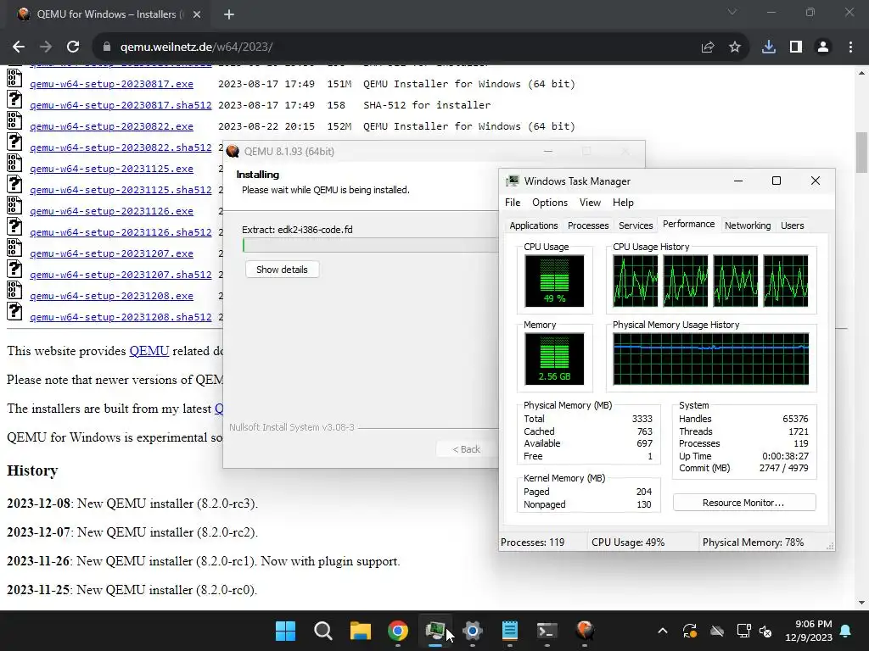Click 'Physical Memory: 78%' in status bar
This screenshot has height=651, width=869.
point(754,542)
